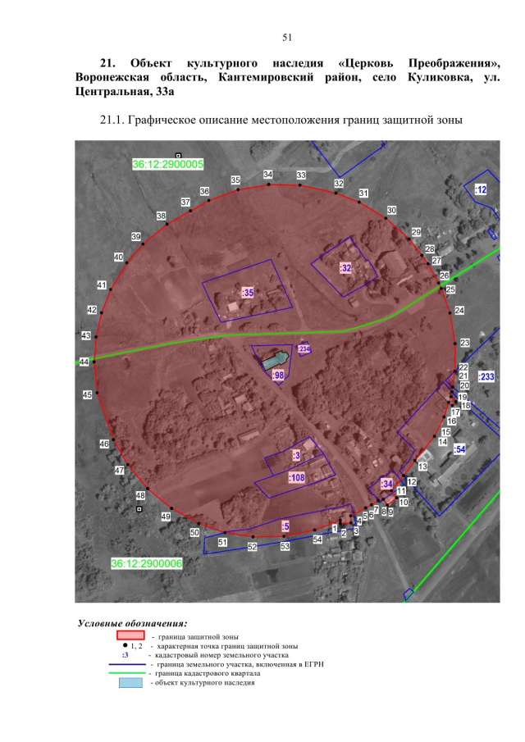Click parcel label :12 in top-right corner
This screenshot has width=525, height=742.
tap(482, 189)
